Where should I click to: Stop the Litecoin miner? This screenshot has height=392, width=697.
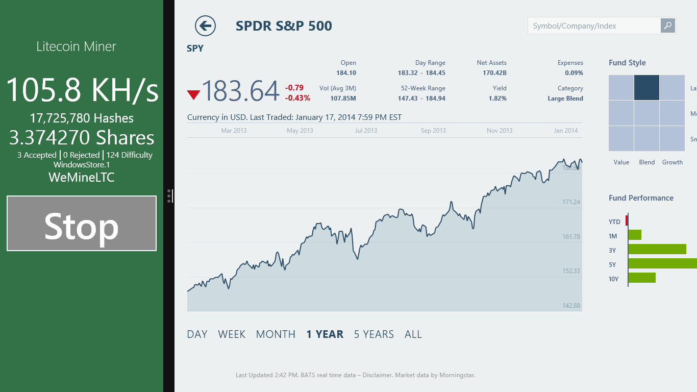(82, 224)
